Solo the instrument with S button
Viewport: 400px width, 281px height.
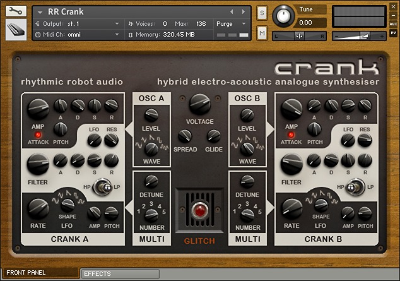(x=262, y=13)
